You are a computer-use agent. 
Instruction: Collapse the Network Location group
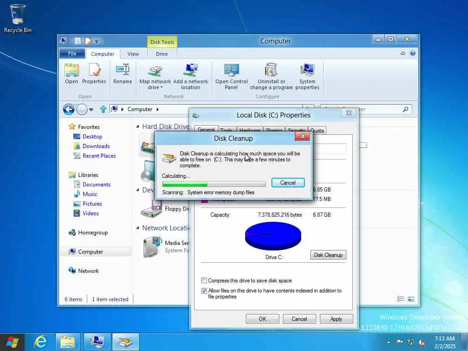[x=138, y=228]
